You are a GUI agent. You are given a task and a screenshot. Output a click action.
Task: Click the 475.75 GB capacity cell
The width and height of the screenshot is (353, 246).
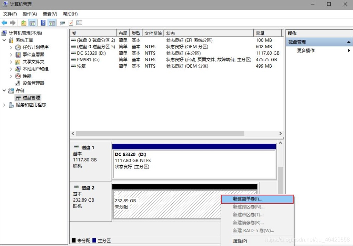[266, 60]
